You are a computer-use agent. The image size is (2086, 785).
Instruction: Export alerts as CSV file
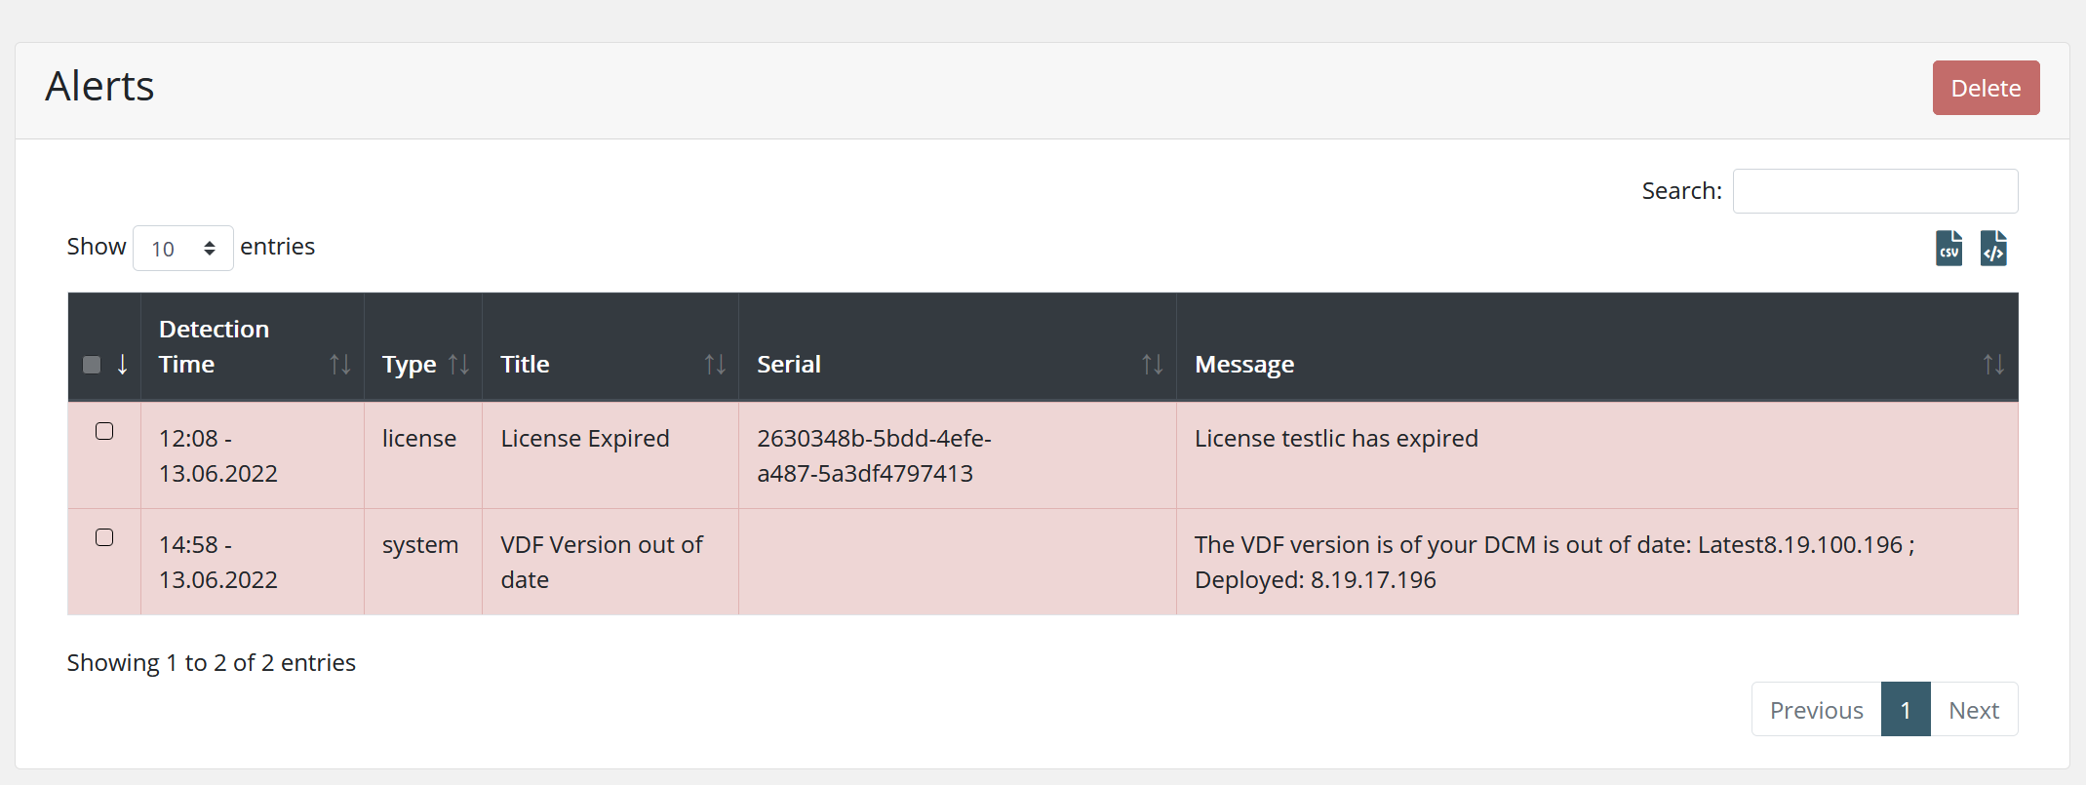point(1948,249)
